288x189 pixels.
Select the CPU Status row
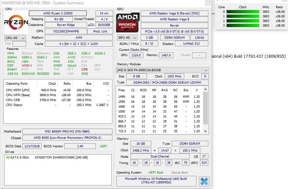(58, 105)
